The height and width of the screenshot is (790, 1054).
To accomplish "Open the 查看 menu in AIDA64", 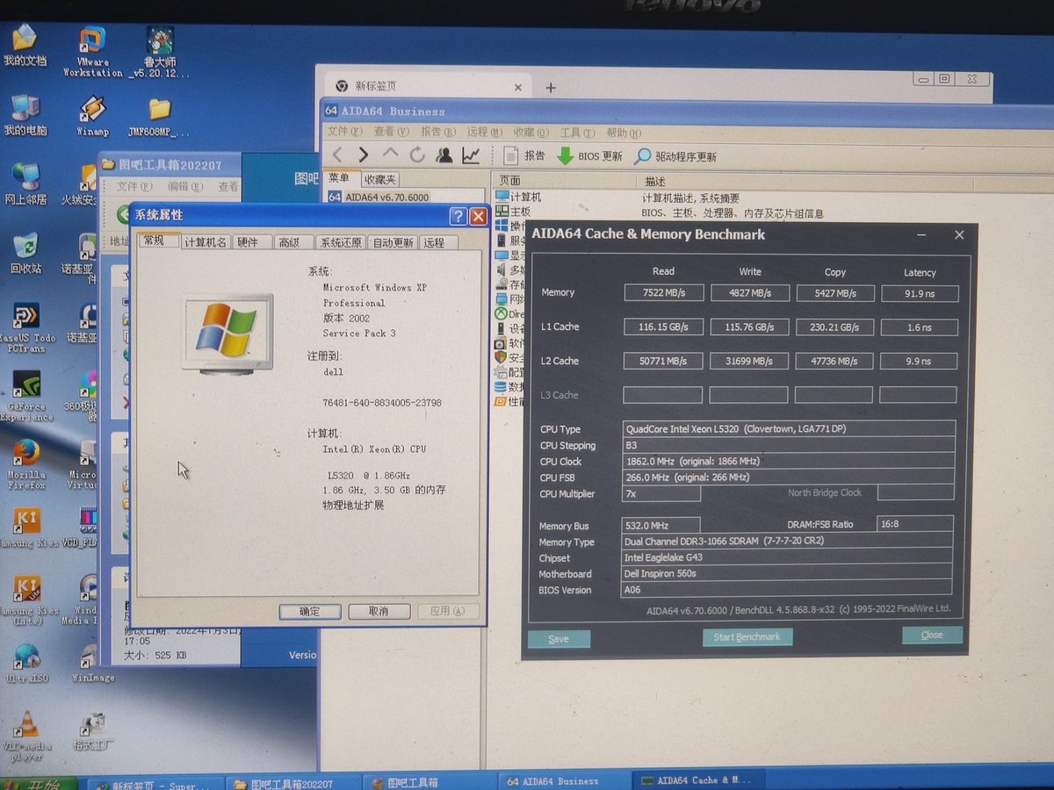I will click(x=391, y=132).
